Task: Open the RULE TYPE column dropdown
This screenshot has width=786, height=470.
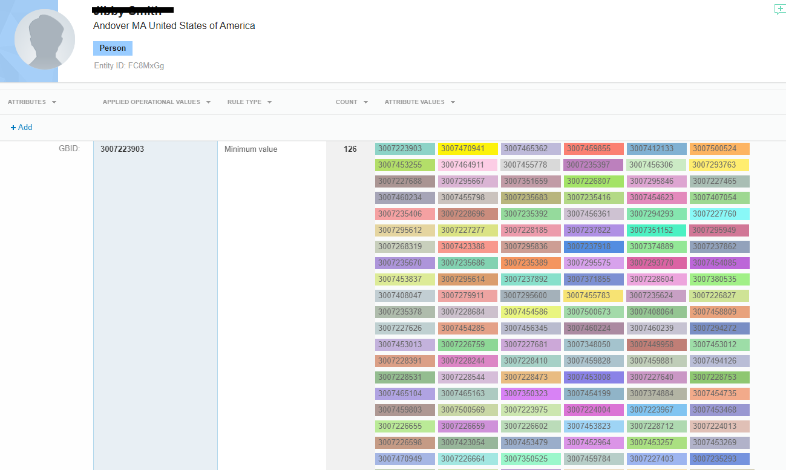Action: (269, 102)
